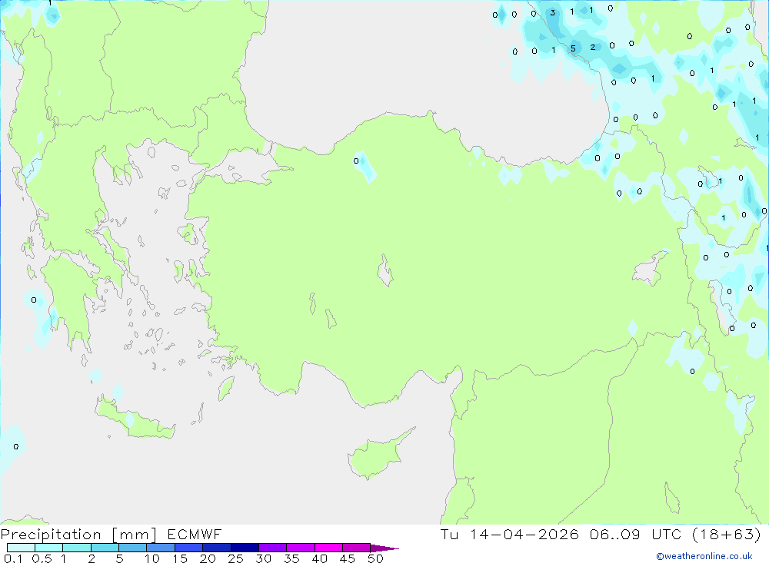Image resolution: width=769 pixels, height=563 pixels.
Task: Click the 15–20 mm legend swatch
Action: (188, 548)
